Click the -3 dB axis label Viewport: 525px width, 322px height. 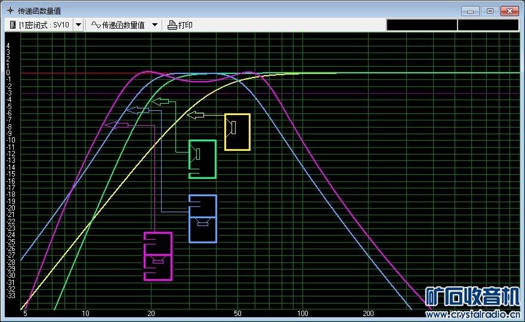pyautogui.click(x=9, y=92)
